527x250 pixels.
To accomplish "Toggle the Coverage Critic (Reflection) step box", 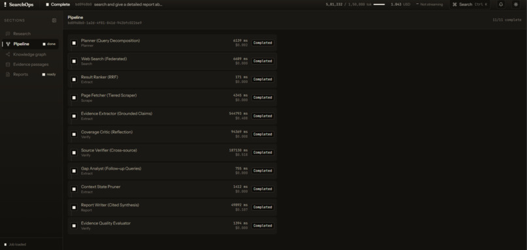I will (x=74, y=134).
